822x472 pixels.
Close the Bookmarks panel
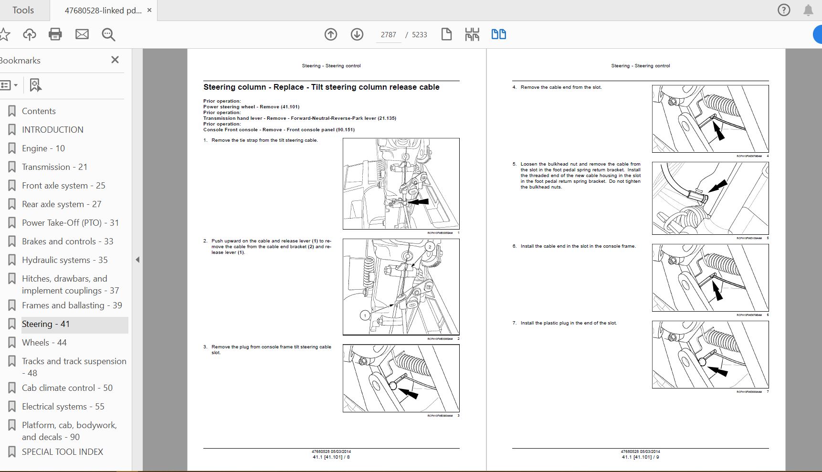pos(115,60)
